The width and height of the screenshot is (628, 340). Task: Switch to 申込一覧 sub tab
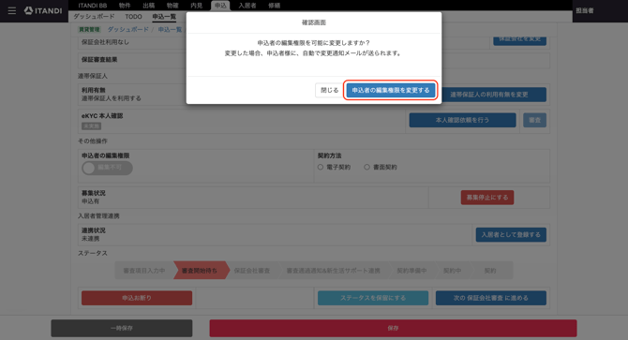tap(164, 17)
